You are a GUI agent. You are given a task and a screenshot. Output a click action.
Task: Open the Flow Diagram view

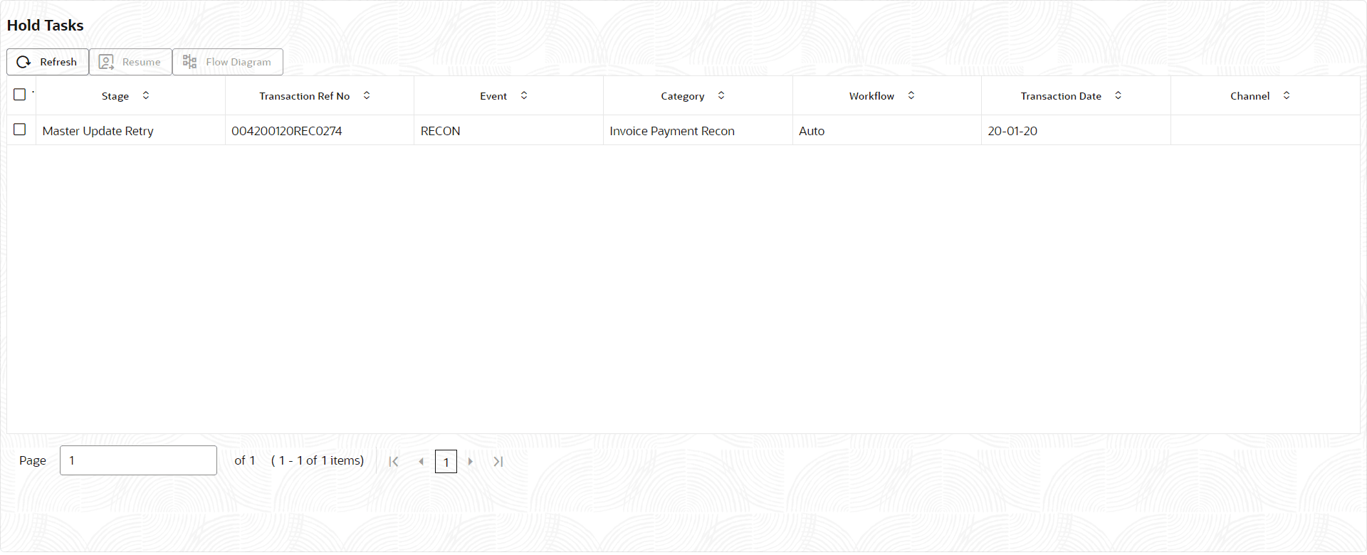click(x=227, y=62)
